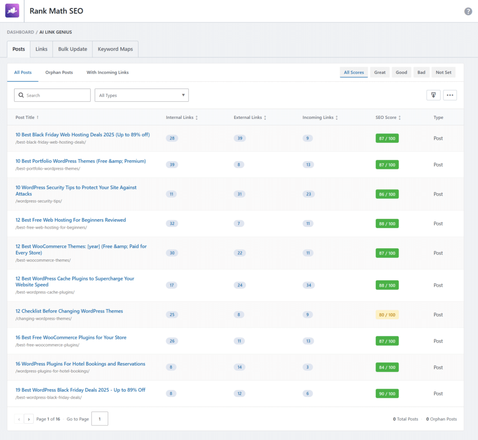
Task: Sort by Internal Links arrow icon
Action: [x=197, y=118]
